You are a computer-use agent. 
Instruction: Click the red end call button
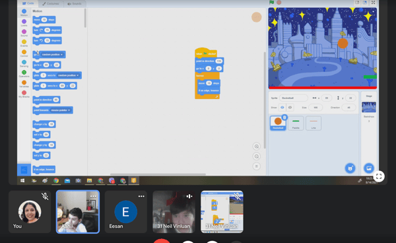pyautogui.click(x=162, y=241)
